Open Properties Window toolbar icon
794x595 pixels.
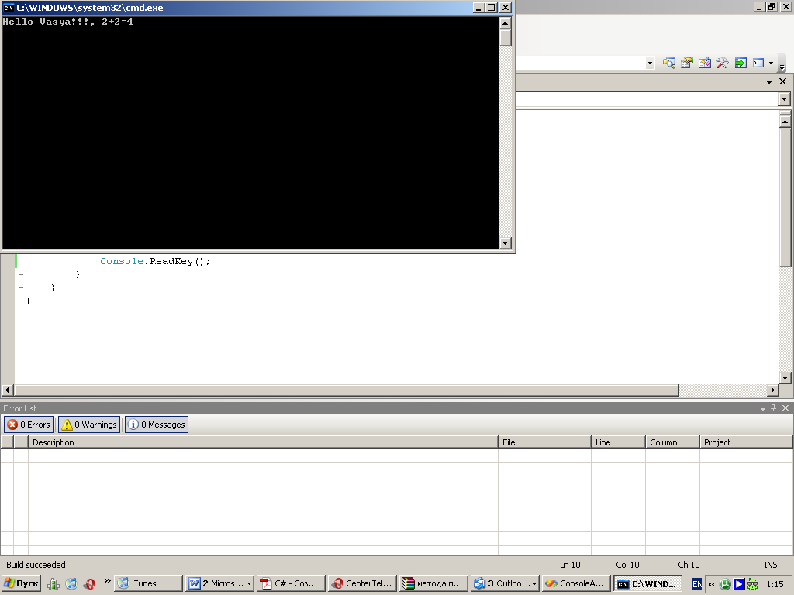pos(687,64)
